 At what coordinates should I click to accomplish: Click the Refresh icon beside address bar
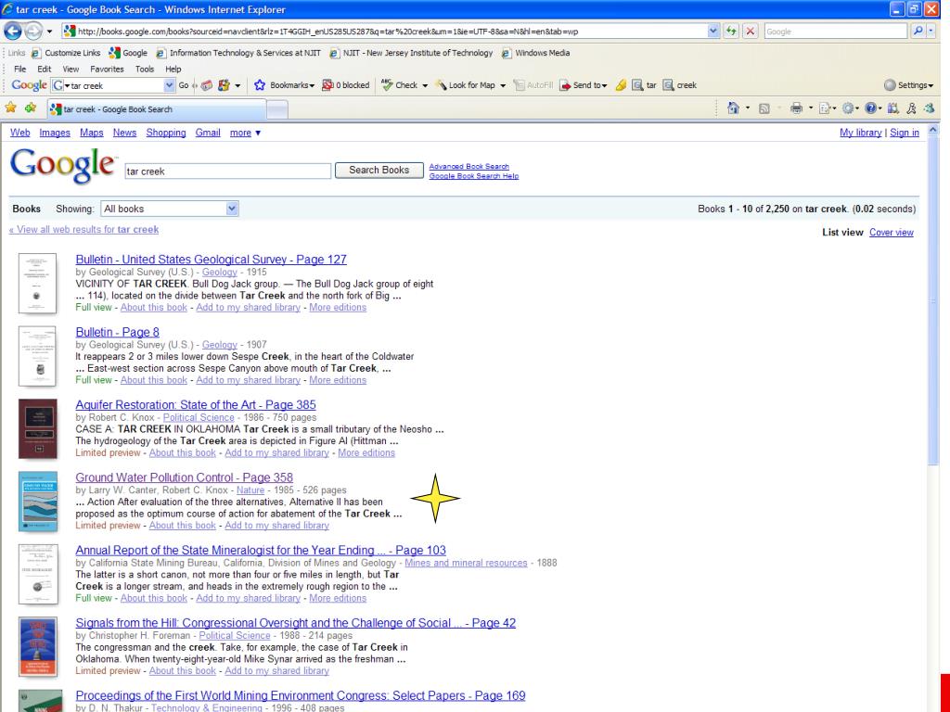pos(731,31)
